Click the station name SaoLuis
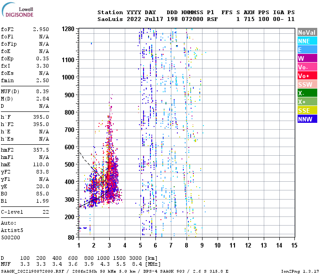The width and height of the screenshot is (320, 274). click(x=110, y=19)
